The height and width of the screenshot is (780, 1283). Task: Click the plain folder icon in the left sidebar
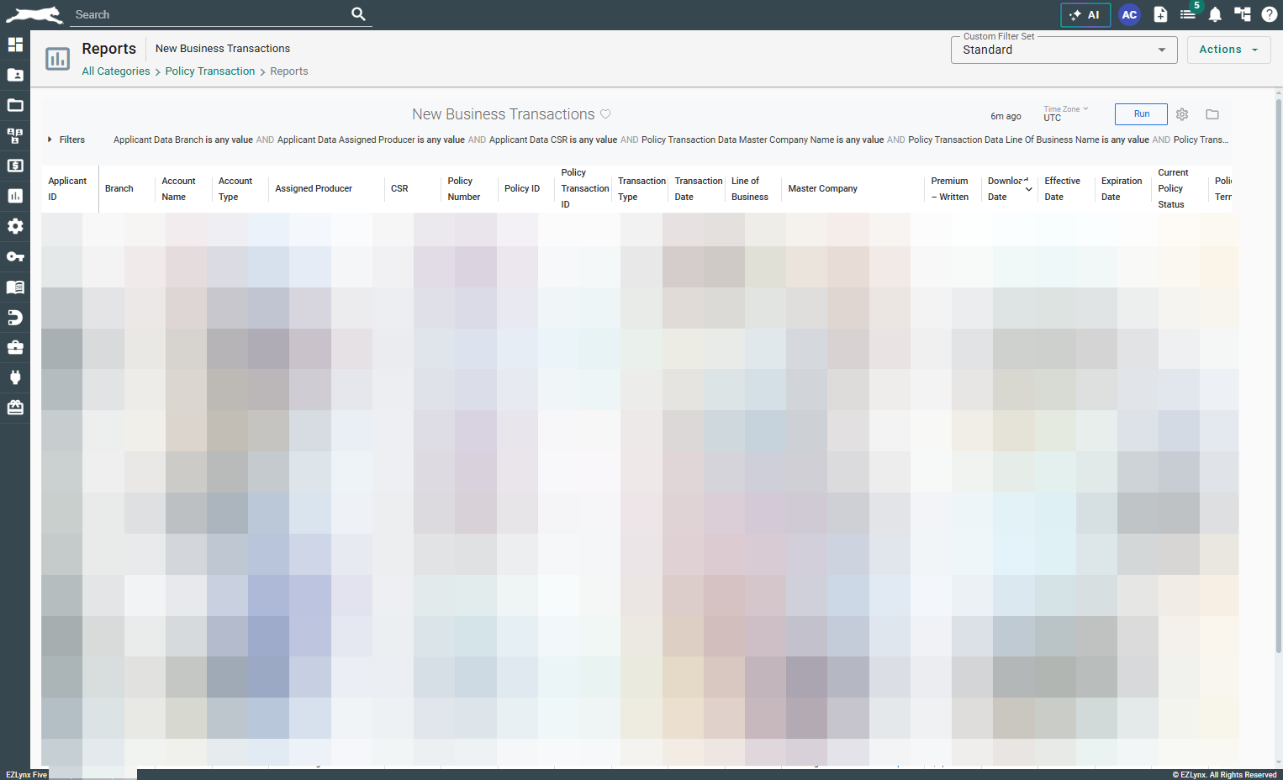click(15, 105)
